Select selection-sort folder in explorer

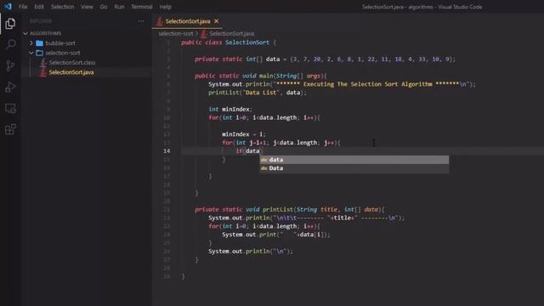(63, 53)
